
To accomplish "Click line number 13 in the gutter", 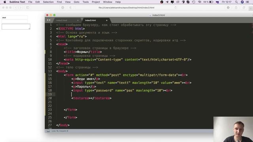I will [x=50, y=71].
